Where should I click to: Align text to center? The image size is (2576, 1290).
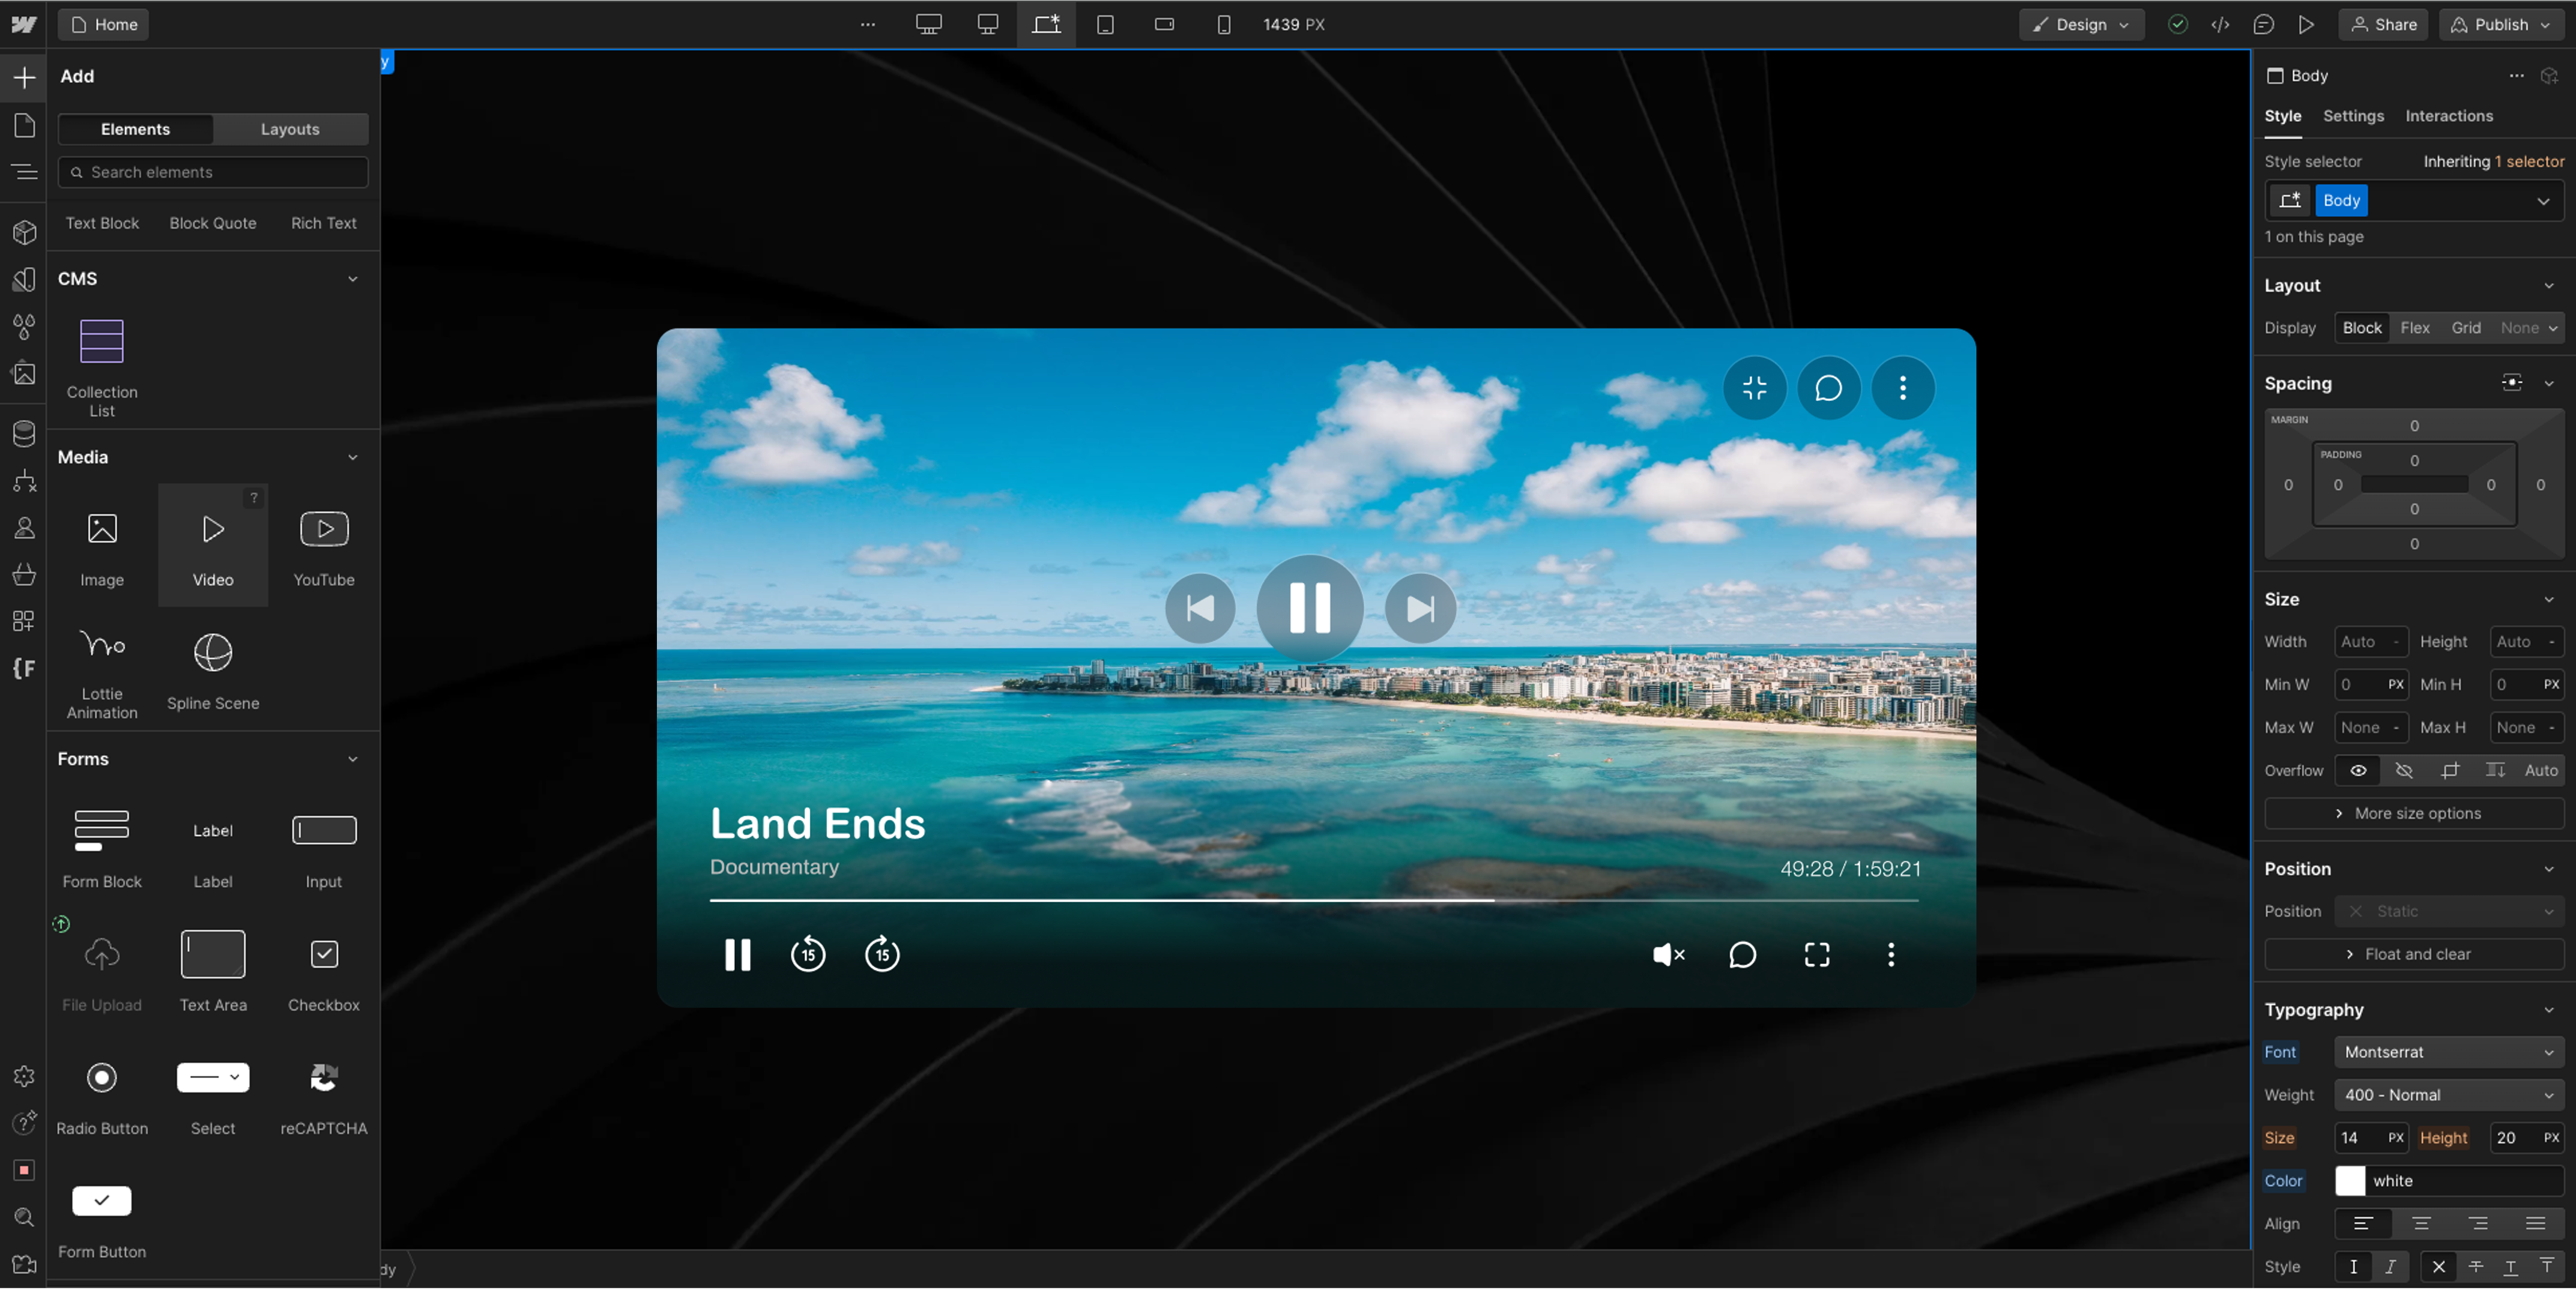(x=2420, y=1223)
